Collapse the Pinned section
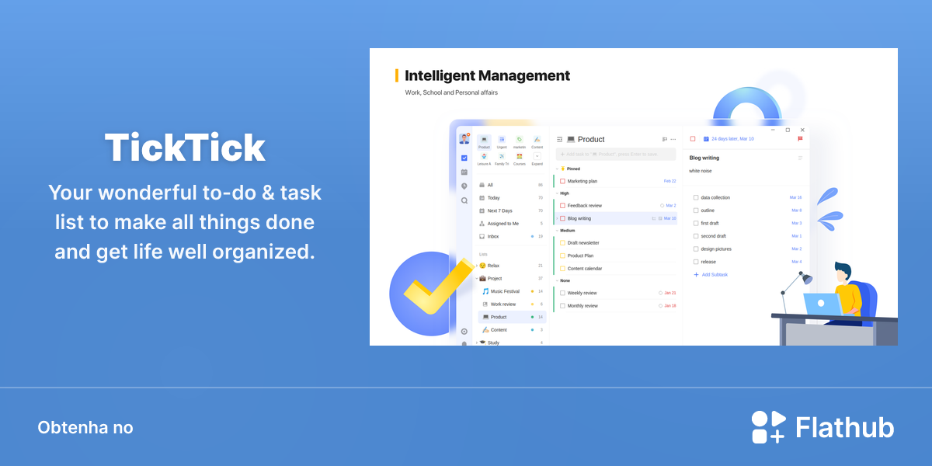This screenshot has height=466, width=932. [556, 169]
